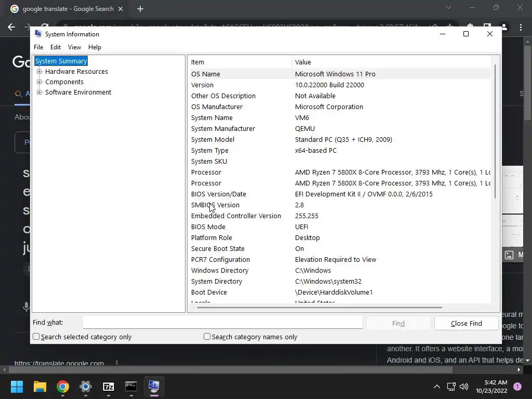This screenshot has height=399, width=532.
Task: Select the PCR7 Configuration row
Action: click(340, 260)
